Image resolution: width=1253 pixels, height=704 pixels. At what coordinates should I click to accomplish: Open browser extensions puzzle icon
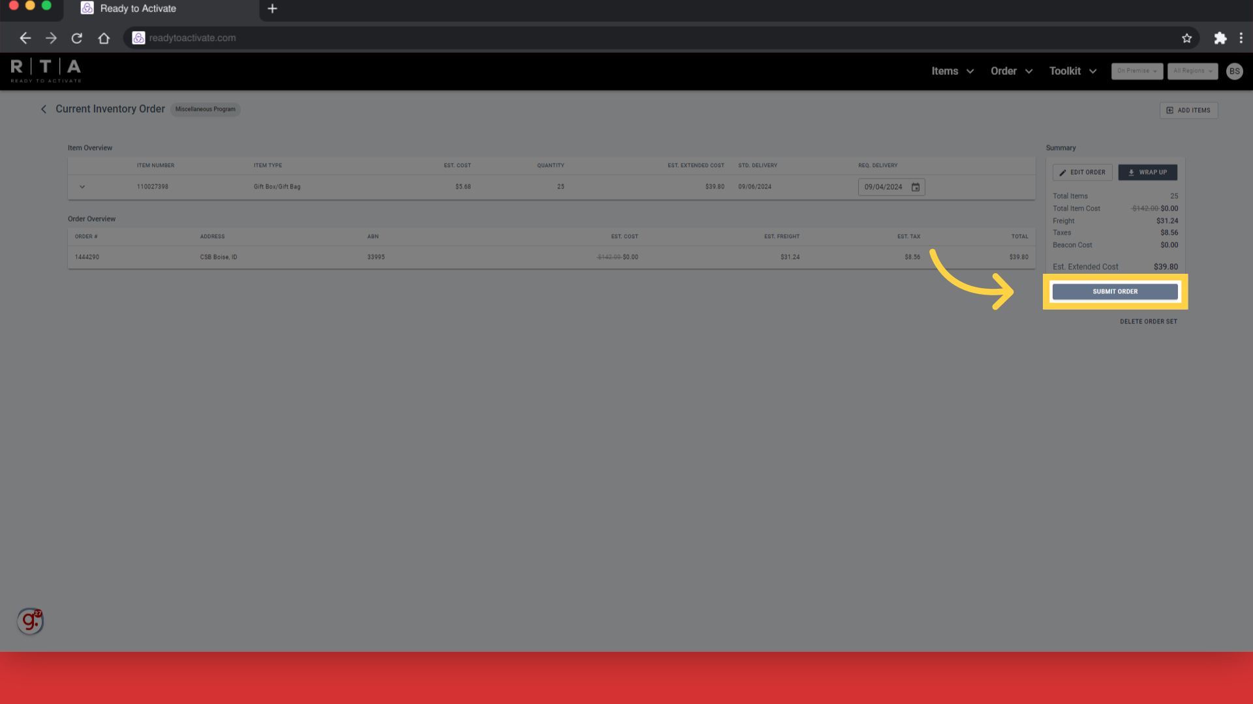1220,38
